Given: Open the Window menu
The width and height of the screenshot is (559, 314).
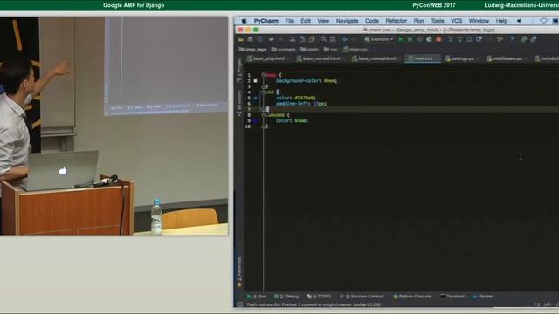Looking at the screenshot, I should [x=479, y=21].
